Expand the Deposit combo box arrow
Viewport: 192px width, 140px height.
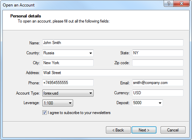160,103
